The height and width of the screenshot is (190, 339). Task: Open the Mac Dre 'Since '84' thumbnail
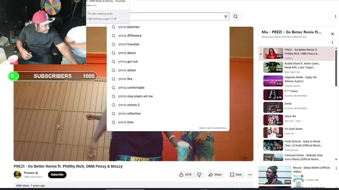click(273, 120)
